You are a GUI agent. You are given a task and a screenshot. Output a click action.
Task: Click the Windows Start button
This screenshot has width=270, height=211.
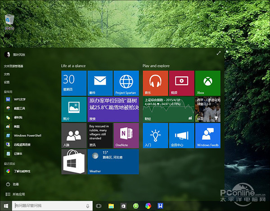(x=6, y=206)
